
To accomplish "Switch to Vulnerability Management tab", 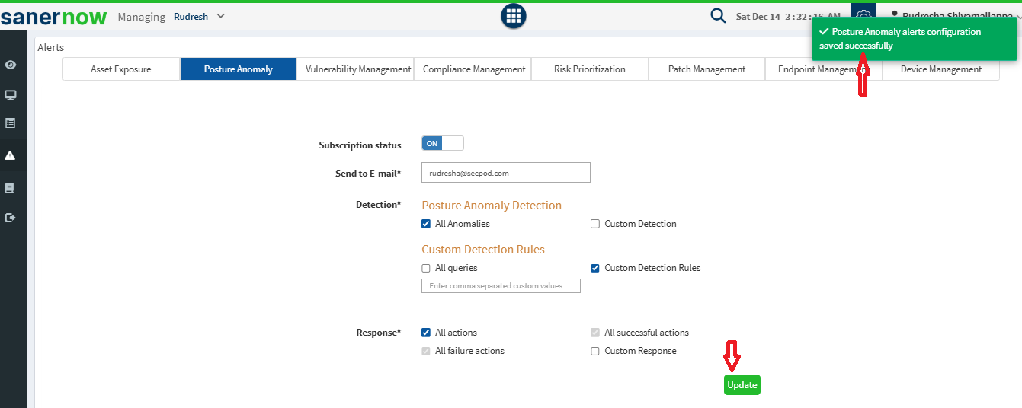I will tap(358, 69).
